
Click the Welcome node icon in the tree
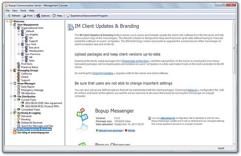(11, 21)
